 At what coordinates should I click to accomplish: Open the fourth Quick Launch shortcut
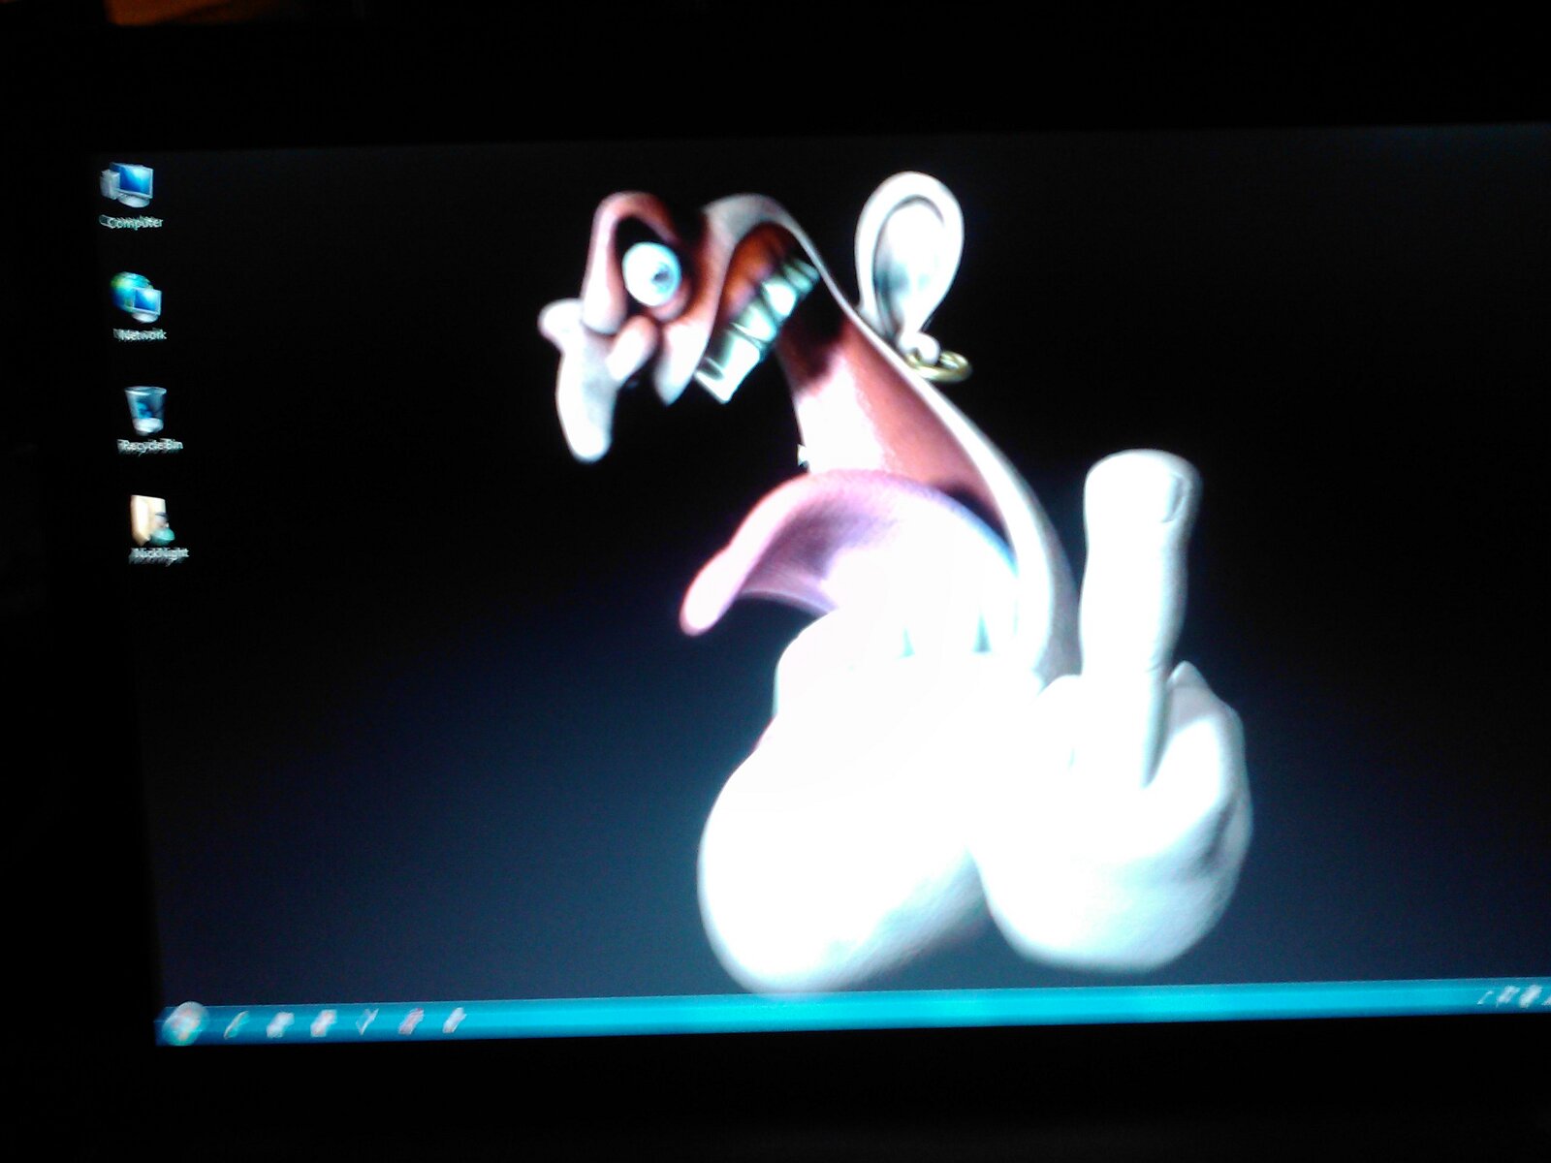pos(367,1020)
